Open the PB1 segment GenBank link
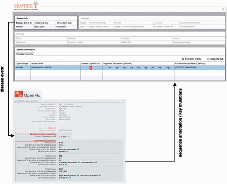 [x=160, y=68]
